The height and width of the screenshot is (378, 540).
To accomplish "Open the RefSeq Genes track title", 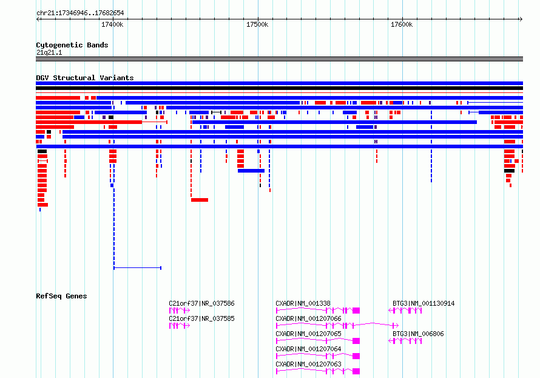I will pyautogui.click(x=61, y=296).
